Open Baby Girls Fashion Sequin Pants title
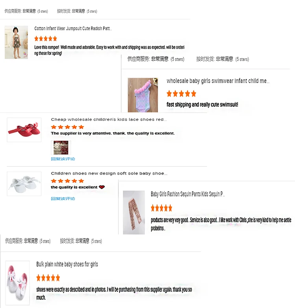Screen dimensions: 295x308 (x=188, y=194)
